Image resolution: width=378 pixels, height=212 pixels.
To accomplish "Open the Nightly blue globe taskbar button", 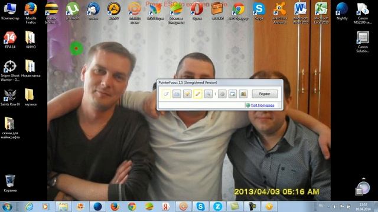I will click(x=97, y=207).
